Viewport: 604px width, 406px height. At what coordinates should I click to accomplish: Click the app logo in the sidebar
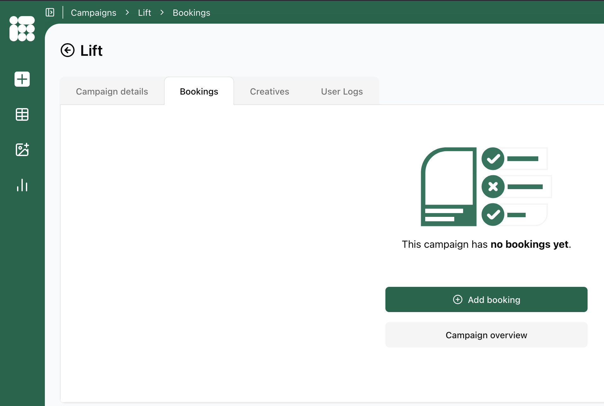tap(22, 29)
